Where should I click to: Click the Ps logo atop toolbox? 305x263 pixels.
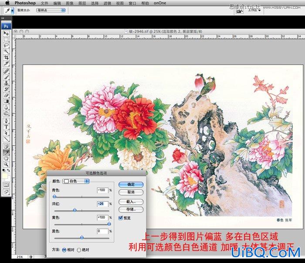click(x=6, y=26)
